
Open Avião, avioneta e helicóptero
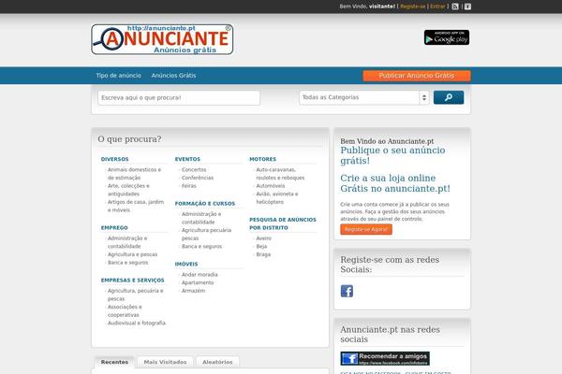click(277, 198)
